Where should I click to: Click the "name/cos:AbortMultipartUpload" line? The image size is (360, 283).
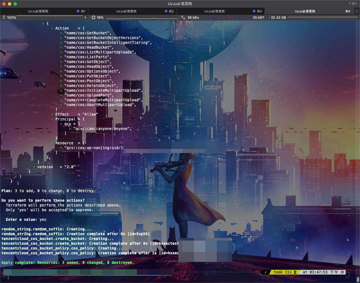[98, 105]
